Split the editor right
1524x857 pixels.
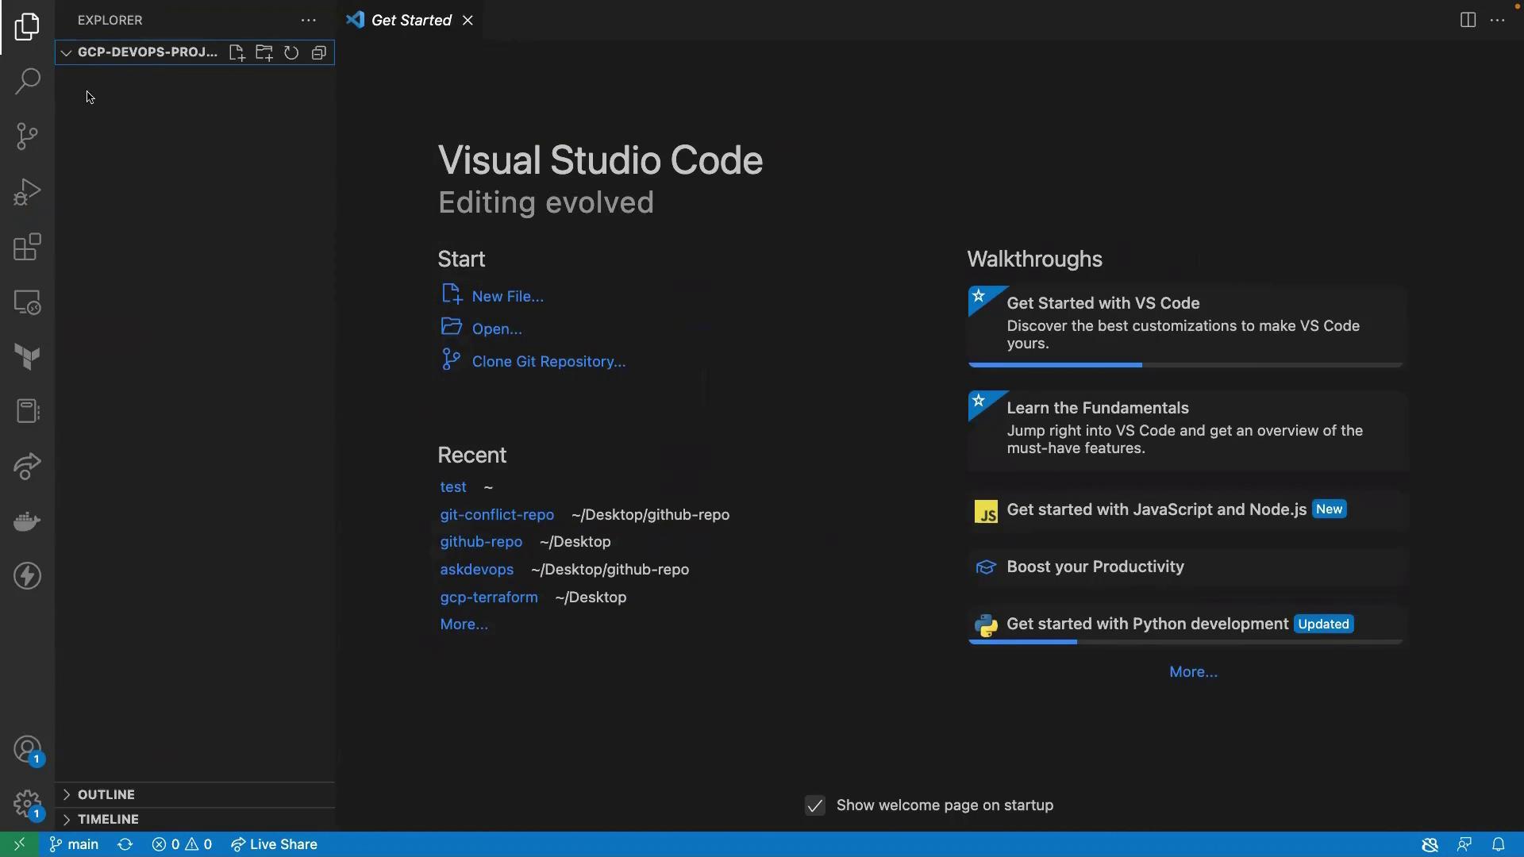point(1468,21)
